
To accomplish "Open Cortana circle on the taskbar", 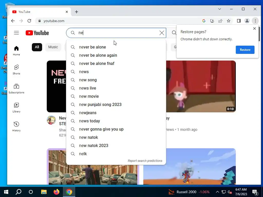I will [x=31, y=192].
